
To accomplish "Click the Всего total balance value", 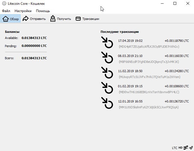I will click(34, 58).
